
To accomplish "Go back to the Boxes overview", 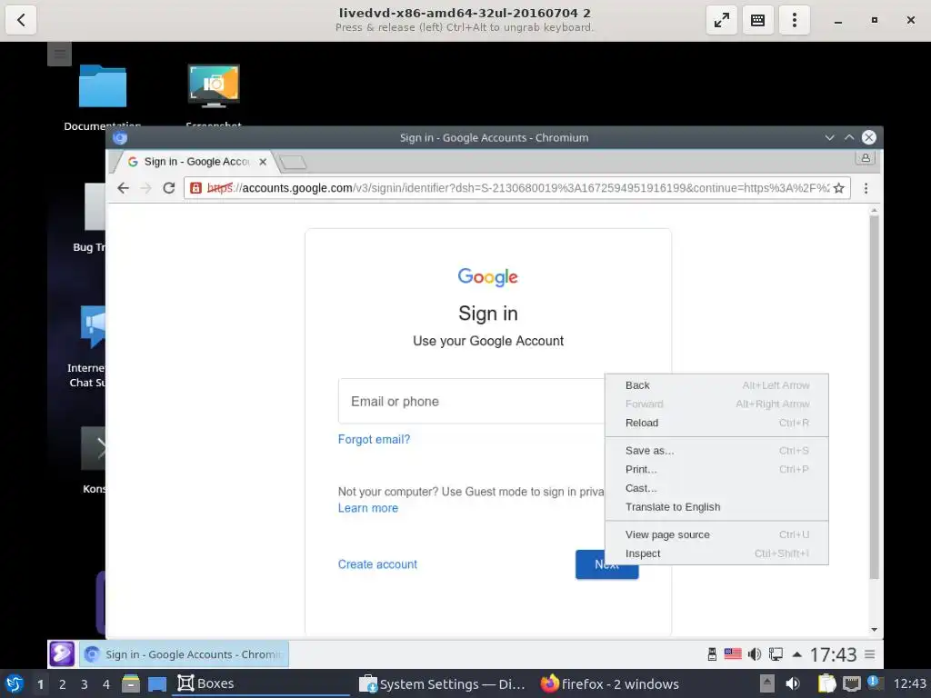I will pos(21,20).
